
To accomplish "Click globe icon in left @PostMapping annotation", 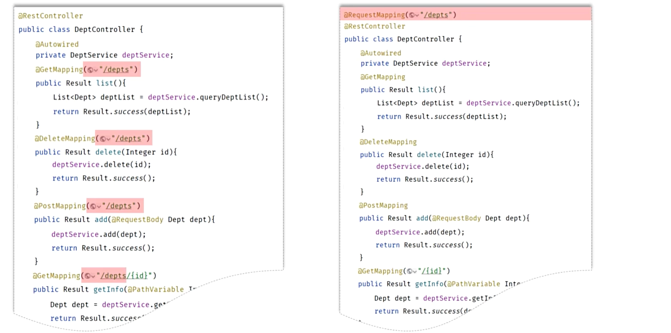I will pyautogui.click(x=93, y=206).
